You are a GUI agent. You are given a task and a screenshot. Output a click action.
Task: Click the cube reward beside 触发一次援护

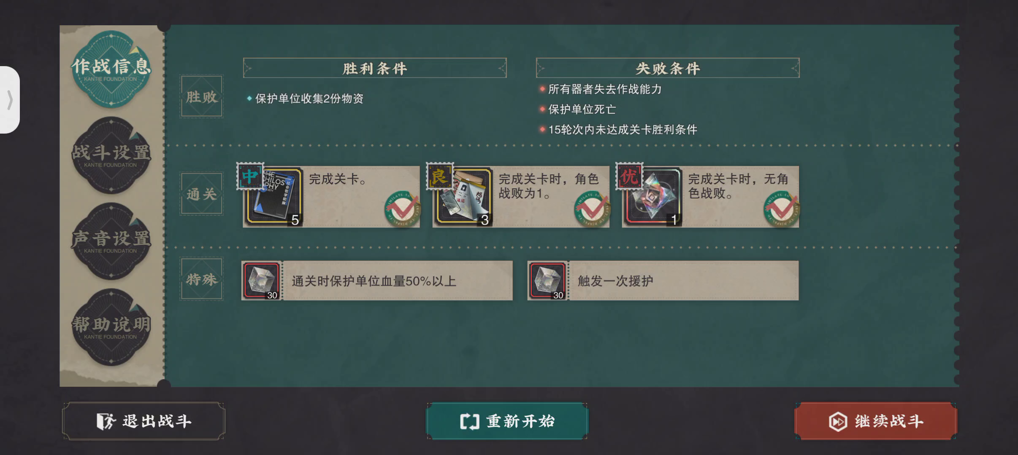click(547, 281)
